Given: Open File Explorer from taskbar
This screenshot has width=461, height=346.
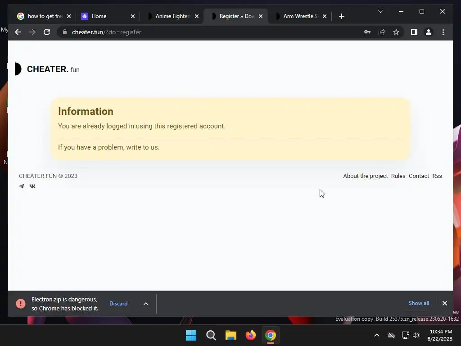Looking at the screenshot, I should [x=231, y=335].
